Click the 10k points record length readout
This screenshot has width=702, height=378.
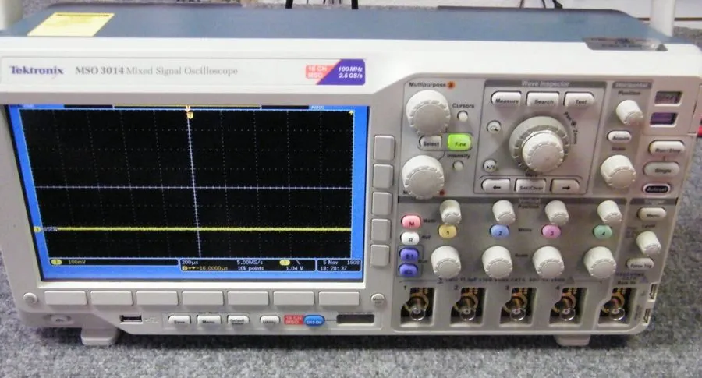tap(250, 268)
